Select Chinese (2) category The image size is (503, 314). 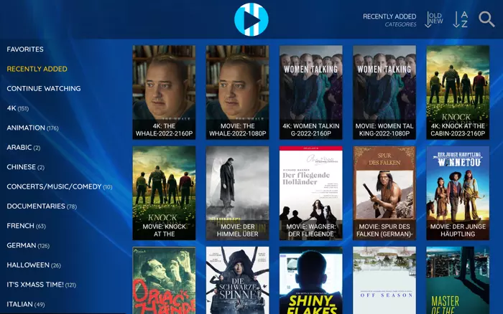[25, 167]
